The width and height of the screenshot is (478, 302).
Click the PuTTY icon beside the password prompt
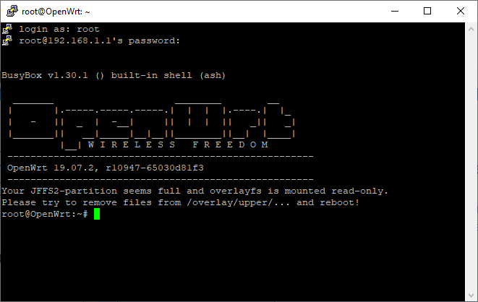click(7, 40)
